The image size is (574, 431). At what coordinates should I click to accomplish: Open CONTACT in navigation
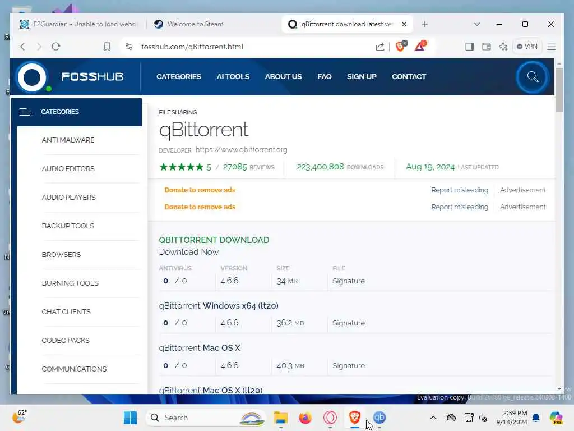click(x=409, y=76)
